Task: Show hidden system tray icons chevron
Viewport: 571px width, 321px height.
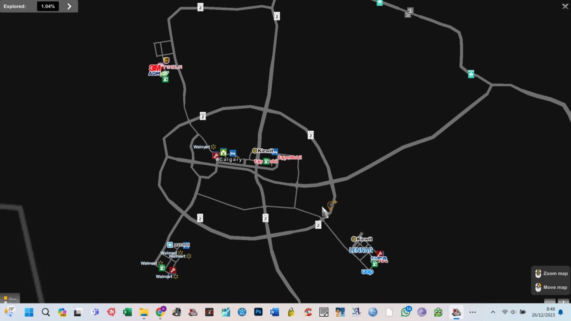Action: (x=492, y=312)
